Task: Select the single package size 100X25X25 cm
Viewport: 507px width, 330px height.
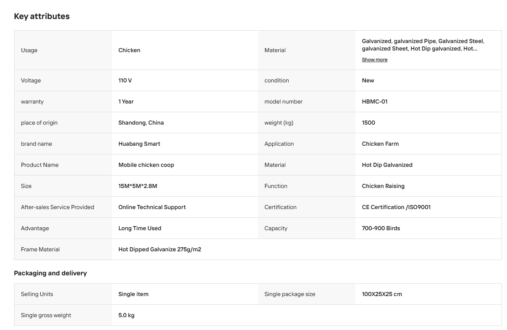Action: point(382,294)
